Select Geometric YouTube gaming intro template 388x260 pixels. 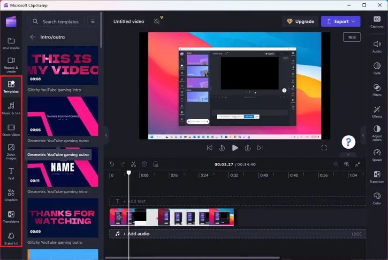pos(63,167)
